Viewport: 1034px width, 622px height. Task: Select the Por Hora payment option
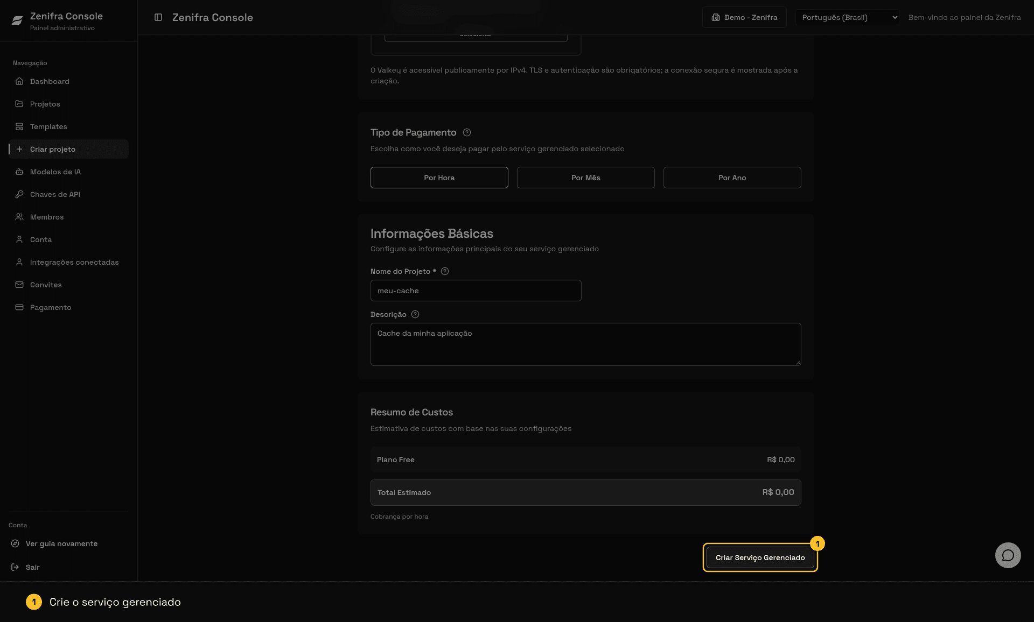pyautogui.click(x=439, y=178)
